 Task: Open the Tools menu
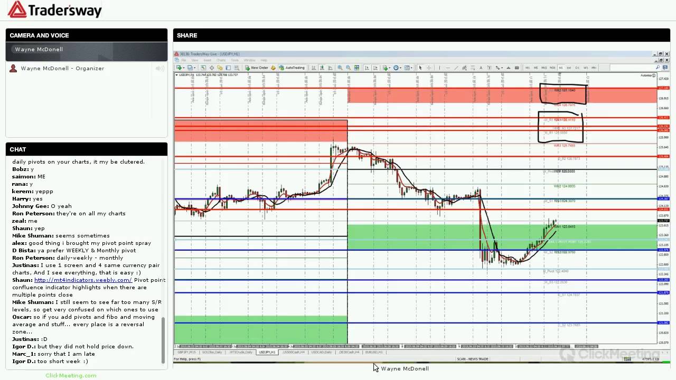234,60
